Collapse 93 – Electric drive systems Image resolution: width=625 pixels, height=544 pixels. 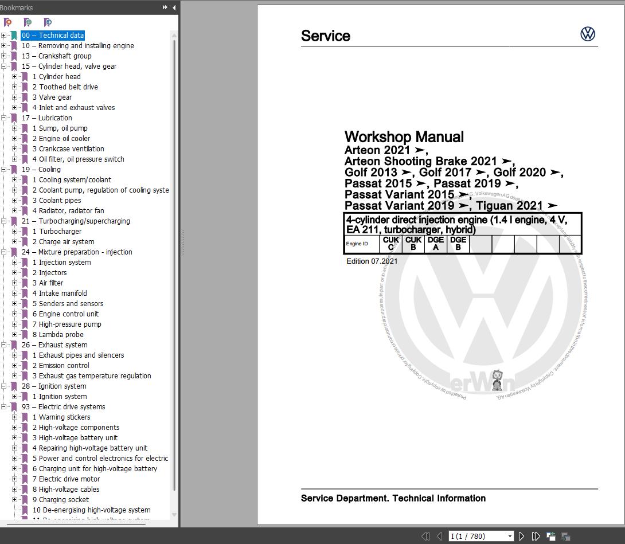[x=3, y=407]
